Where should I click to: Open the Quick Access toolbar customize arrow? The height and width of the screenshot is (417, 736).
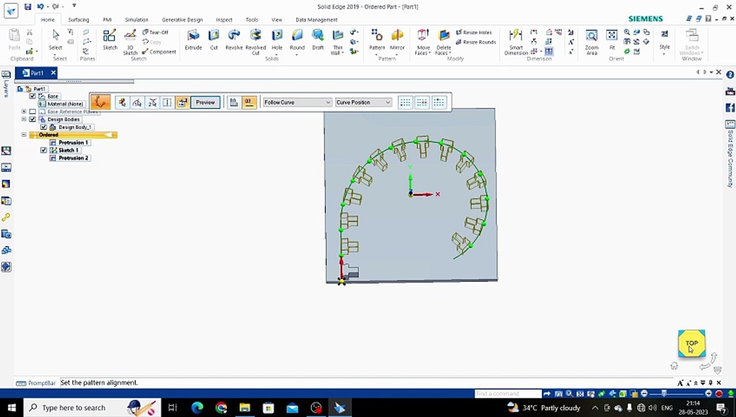75,6
